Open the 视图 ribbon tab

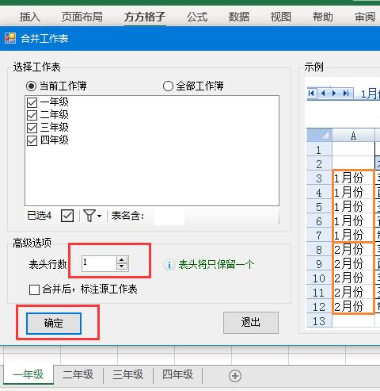pos(281,17)
